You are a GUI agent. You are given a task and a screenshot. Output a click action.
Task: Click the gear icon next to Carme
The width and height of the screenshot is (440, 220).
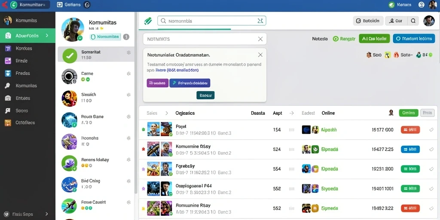[128, 73]
